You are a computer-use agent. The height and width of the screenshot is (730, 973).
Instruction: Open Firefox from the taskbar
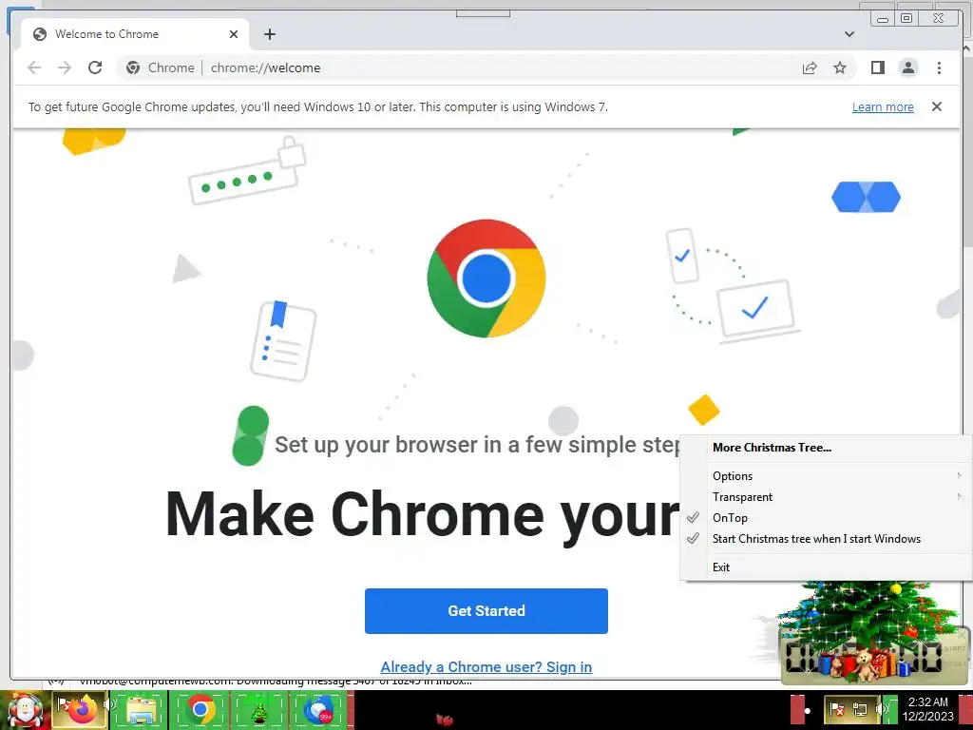pyautogui.click(x=83, y=709)
